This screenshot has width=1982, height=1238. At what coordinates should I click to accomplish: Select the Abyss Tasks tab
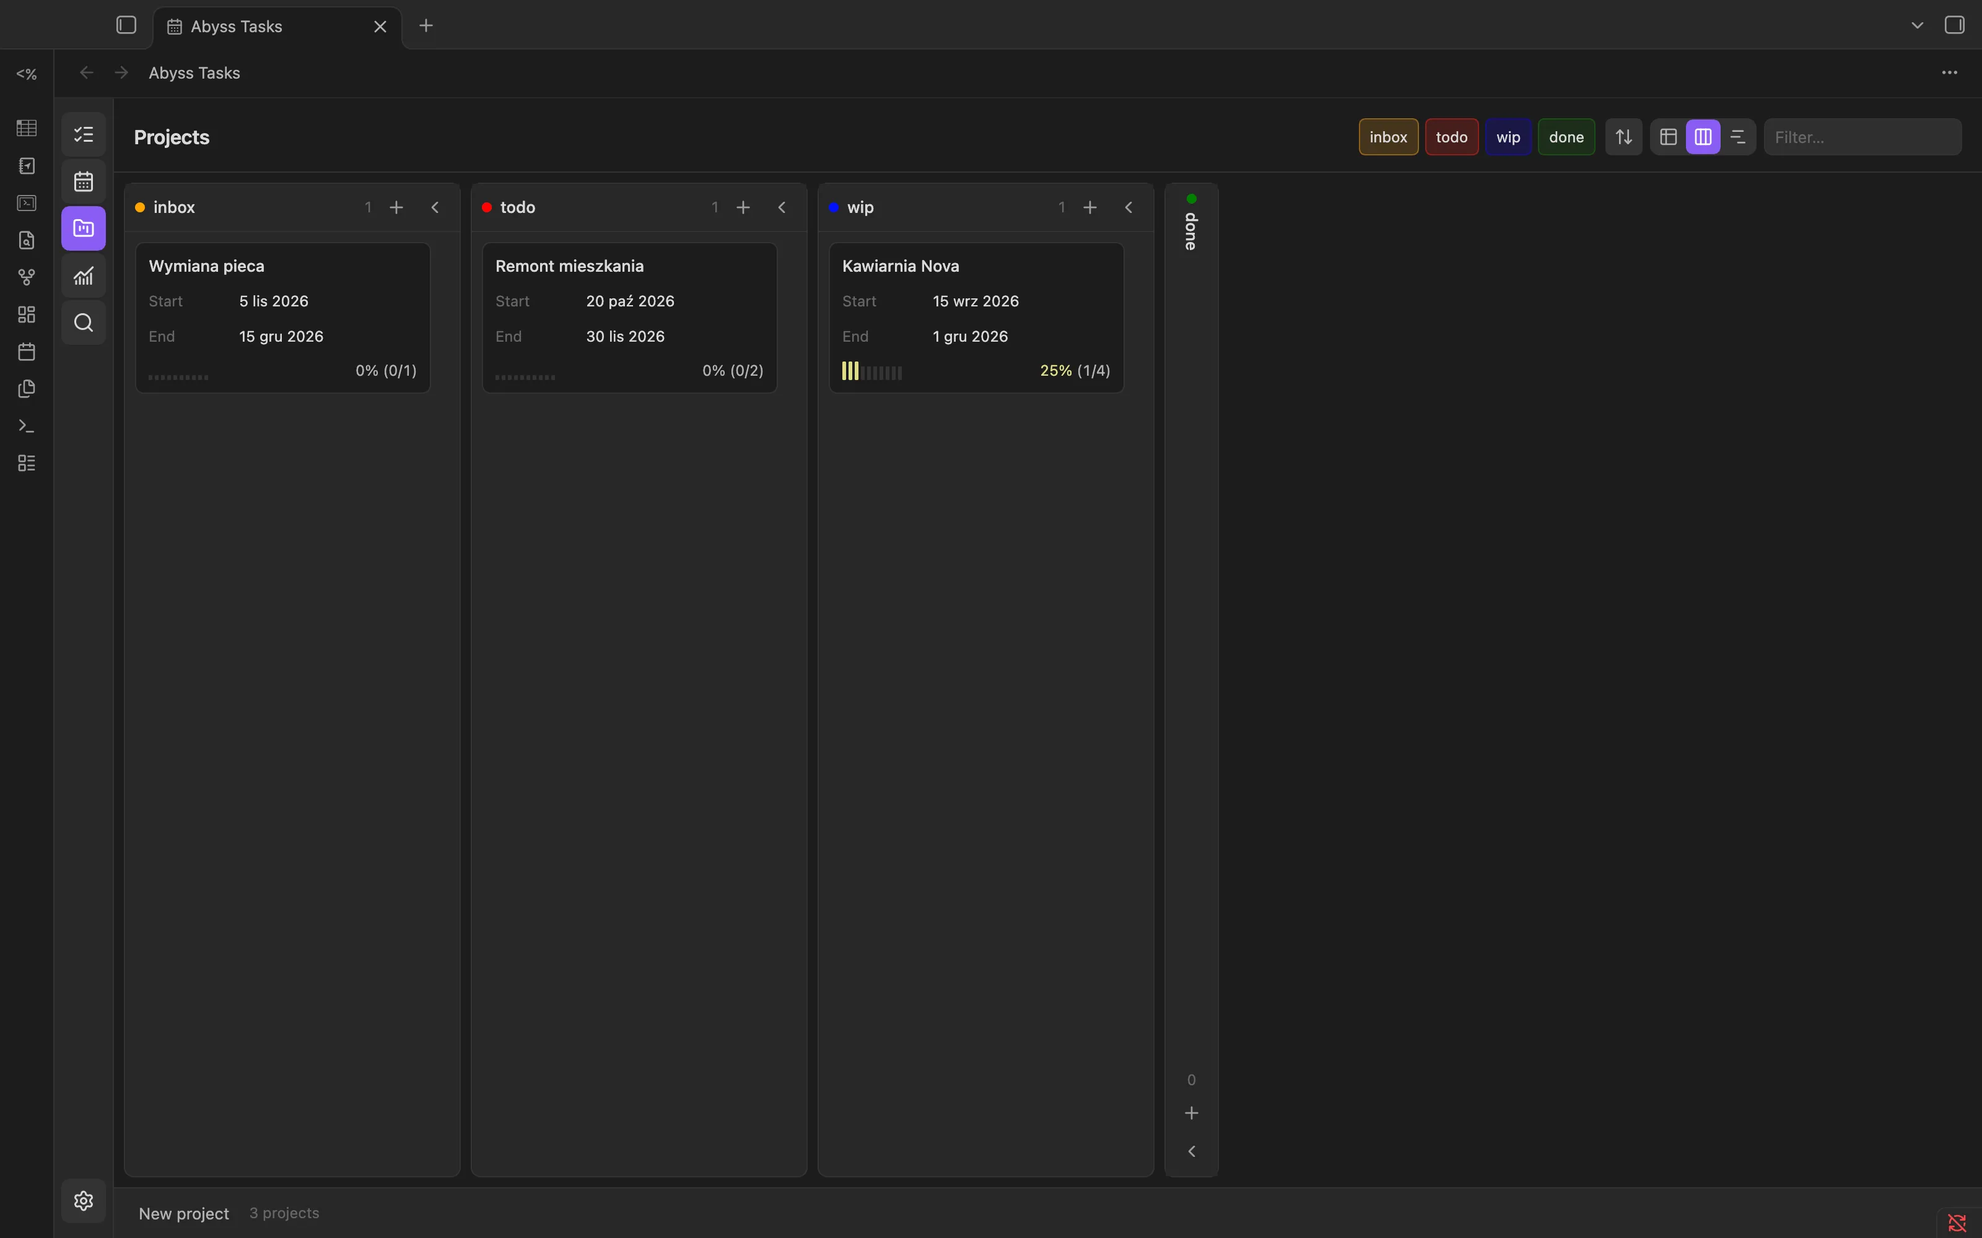click(x=277, y=27)
